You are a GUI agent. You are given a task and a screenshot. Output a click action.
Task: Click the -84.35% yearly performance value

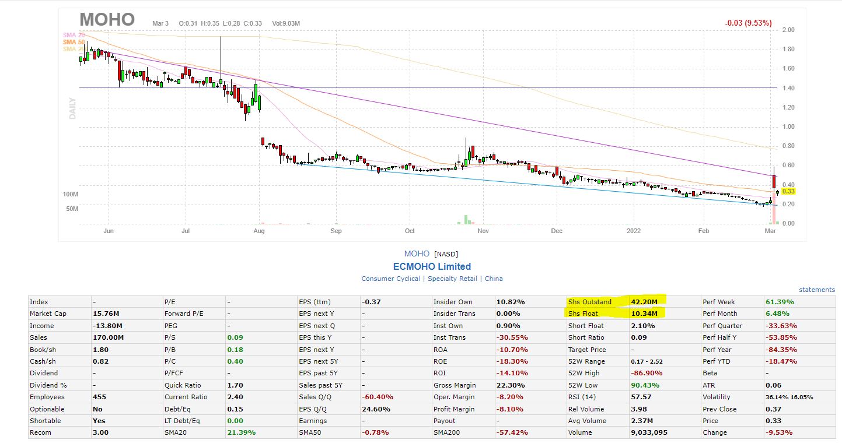(x=781, y=350)
